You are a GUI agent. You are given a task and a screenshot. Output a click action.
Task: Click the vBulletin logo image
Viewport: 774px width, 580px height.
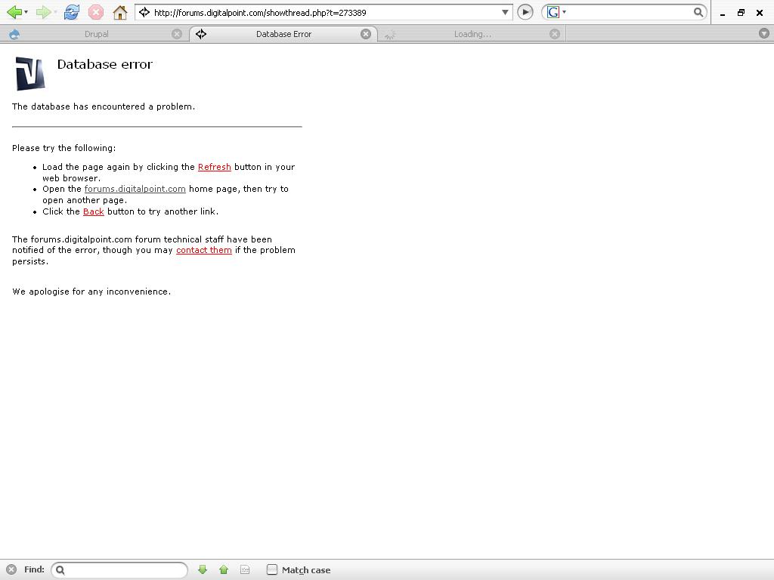pos(30,73)
